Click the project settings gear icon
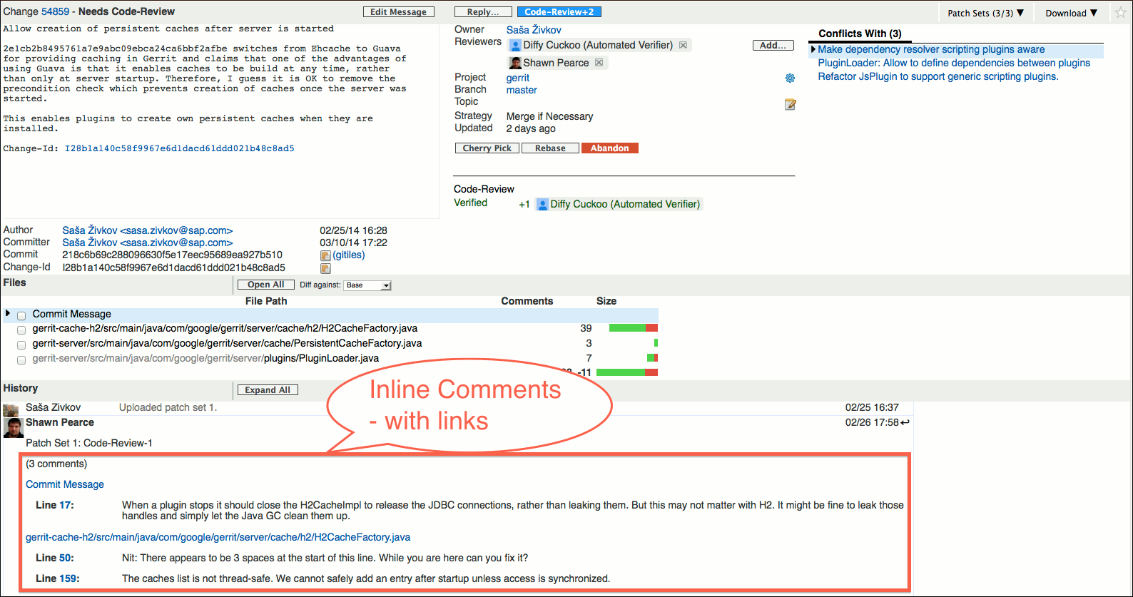The height and width of the screenshot is (597, 1133). 790,78
